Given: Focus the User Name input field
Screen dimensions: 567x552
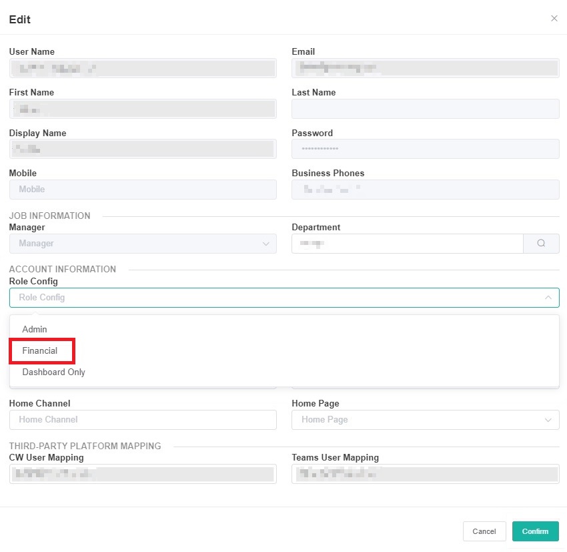Looking at the screenshot, I should tap(143, 68).
